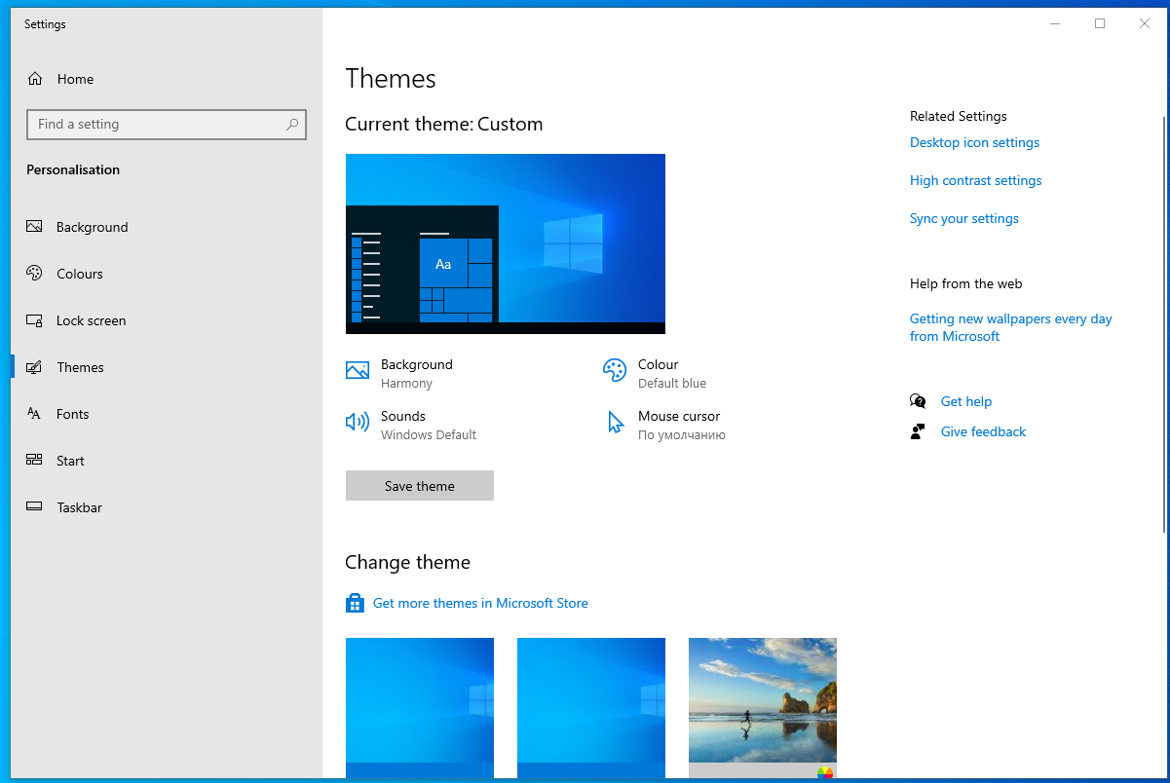This screenshot has width=1170, height=783.
Task: Open Sync your settings link
Action: [x=964, y=218]
